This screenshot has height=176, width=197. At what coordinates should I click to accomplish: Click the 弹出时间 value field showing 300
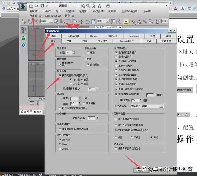(135, 100)
